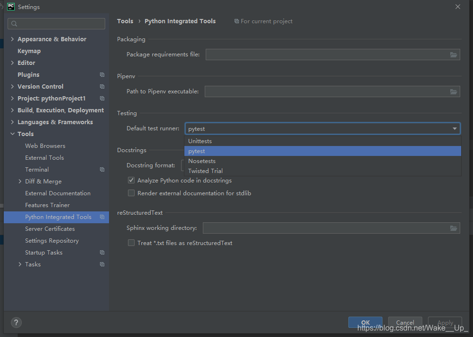The width and height of the screenshot is (473, 337).
Task: Expand Languages & Frameworks section
Action: 12,122
